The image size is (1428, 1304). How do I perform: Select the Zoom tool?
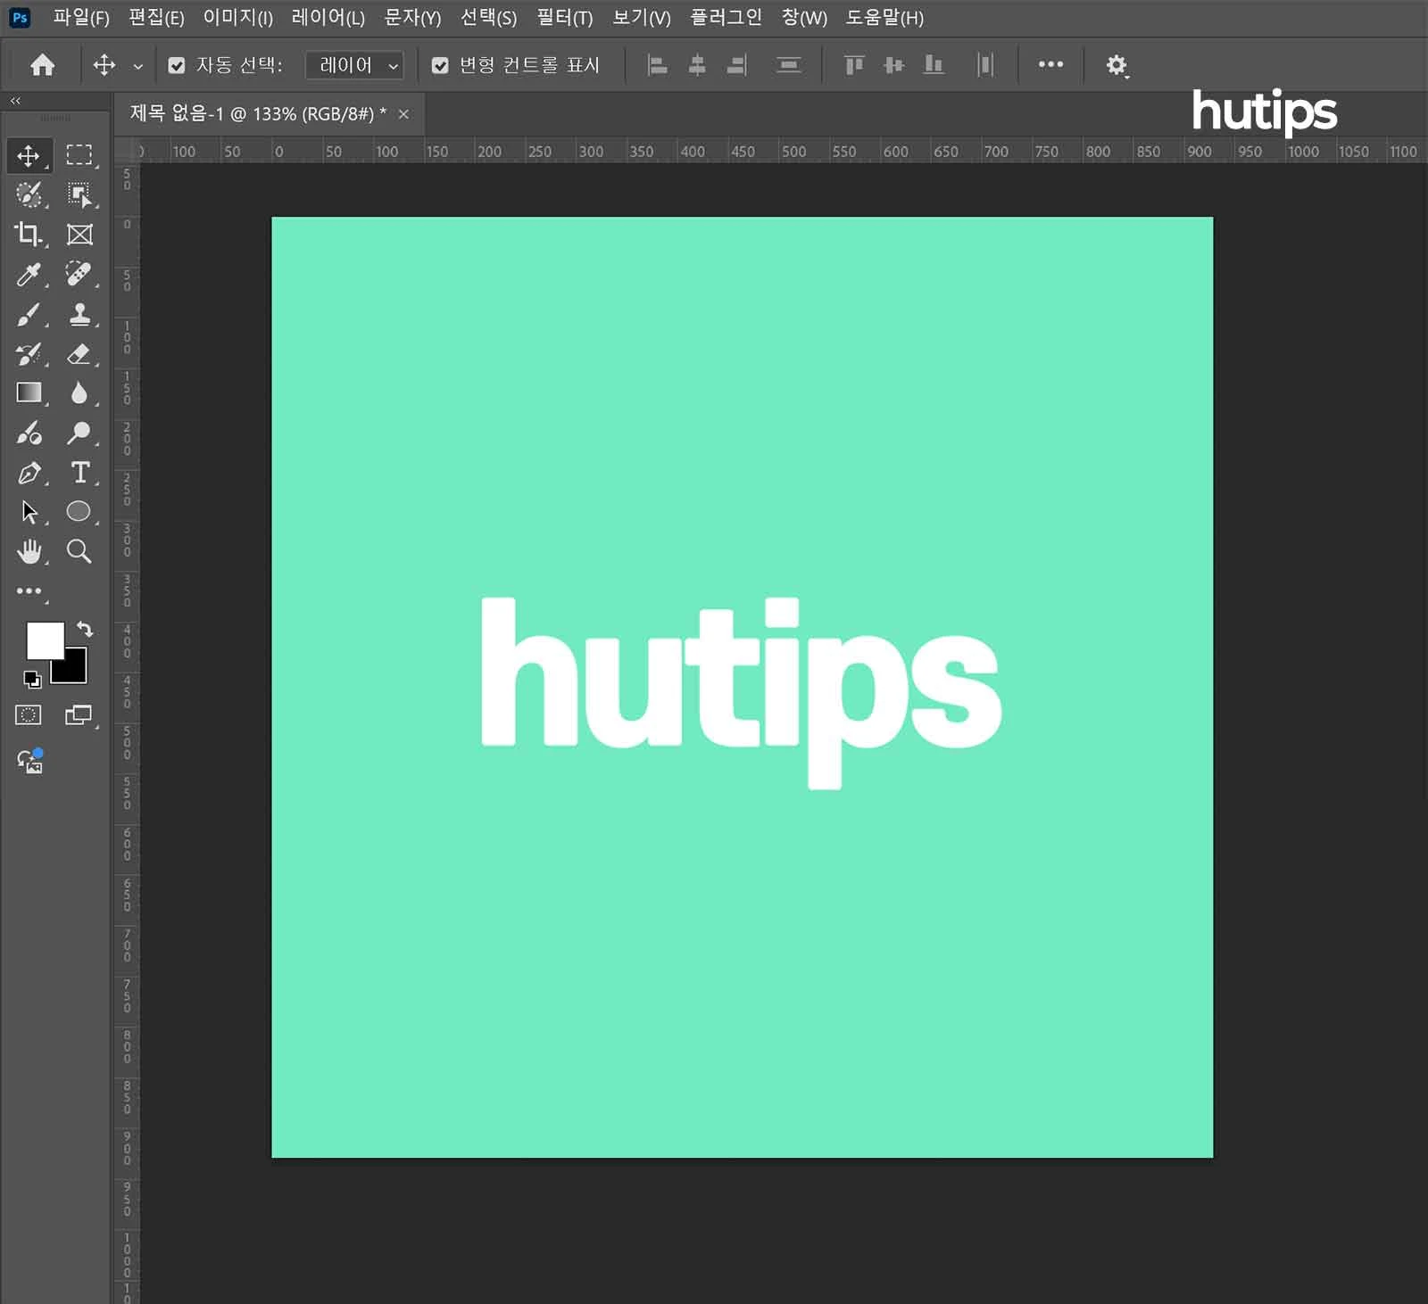point(79,551)
